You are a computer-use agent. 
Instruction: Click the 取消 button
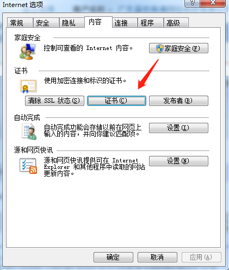point(157,257)
